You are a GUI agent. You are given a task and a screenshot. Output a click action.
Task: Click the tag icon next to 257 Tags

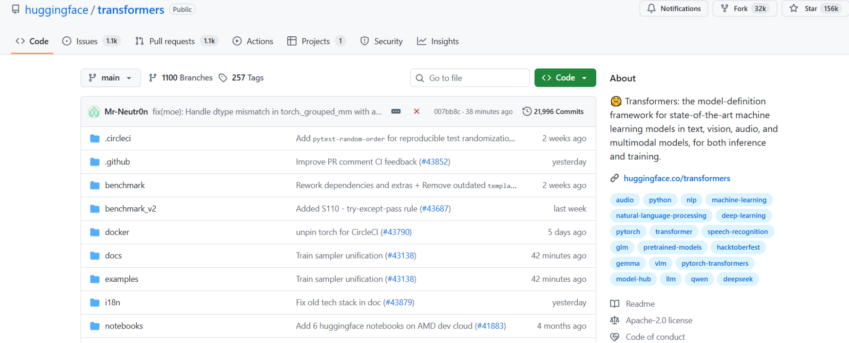(x=223, y=78)
